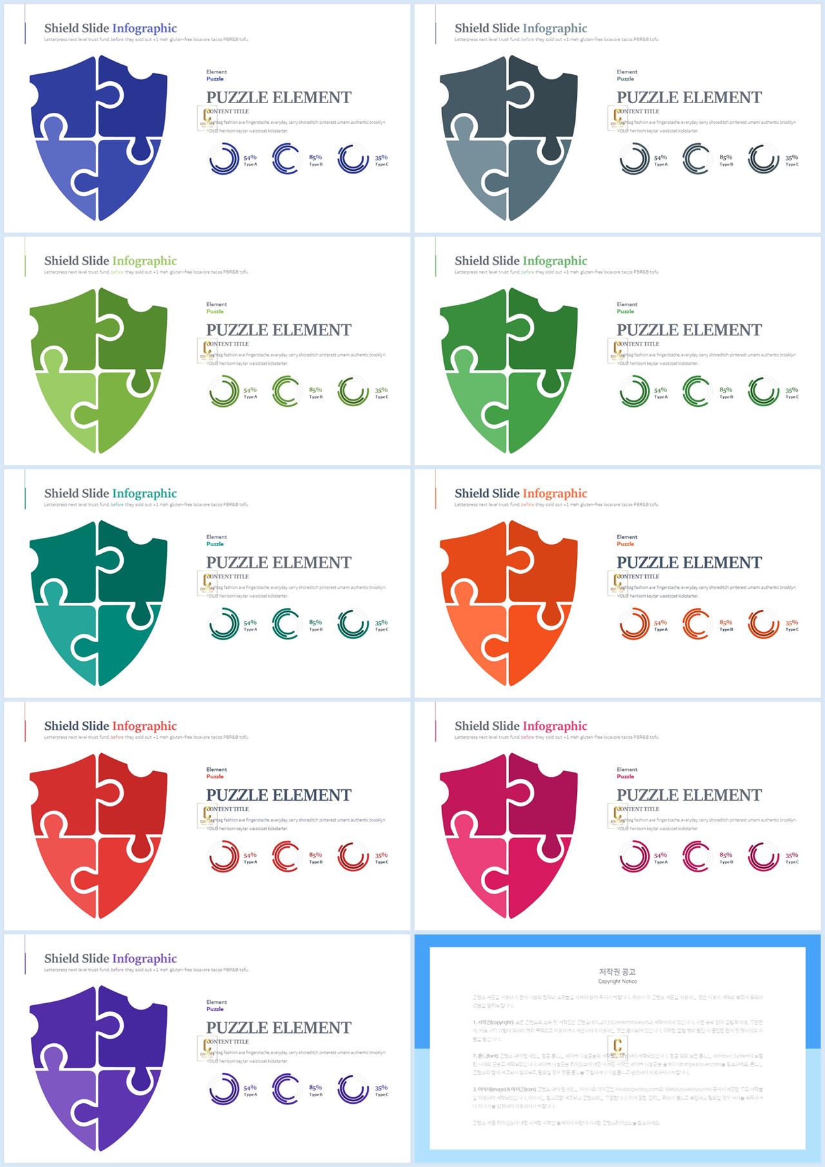Click the 54% Type A ring on purple slide

pyautogui.click(x=224, y=1089)
